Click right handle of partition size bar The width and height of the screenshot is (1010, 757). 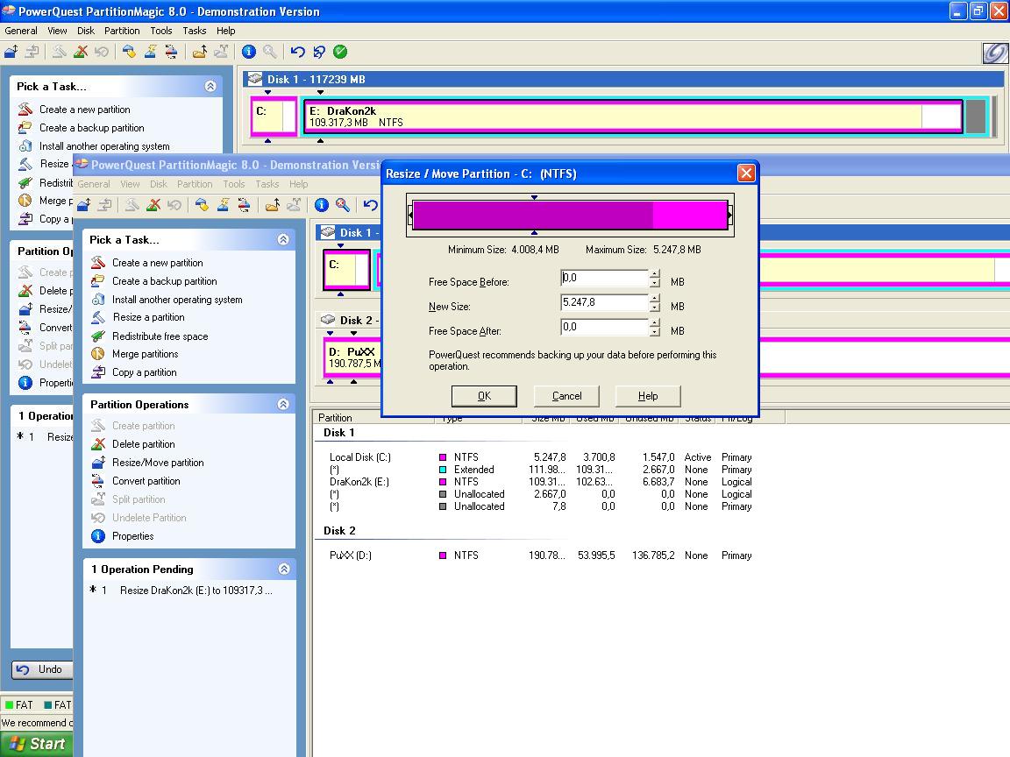tap(729, 215)
